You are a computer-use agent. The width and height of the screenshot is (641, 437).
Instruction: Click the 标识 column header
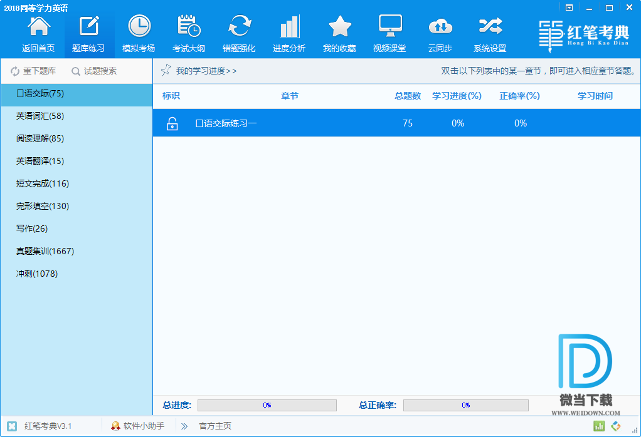(171, 96)
